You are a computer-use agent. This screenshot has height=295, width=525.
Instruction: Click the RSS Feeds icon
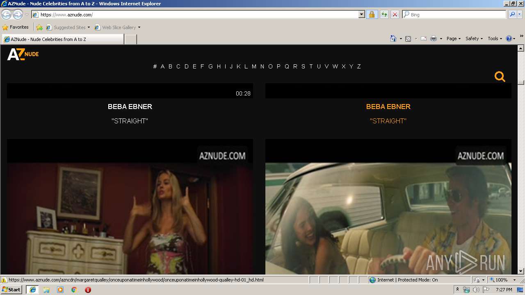coord(408,39)
